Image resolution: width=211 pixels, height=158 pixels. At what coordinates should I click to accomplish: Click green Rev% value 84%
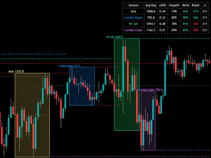tap(186, 11)
